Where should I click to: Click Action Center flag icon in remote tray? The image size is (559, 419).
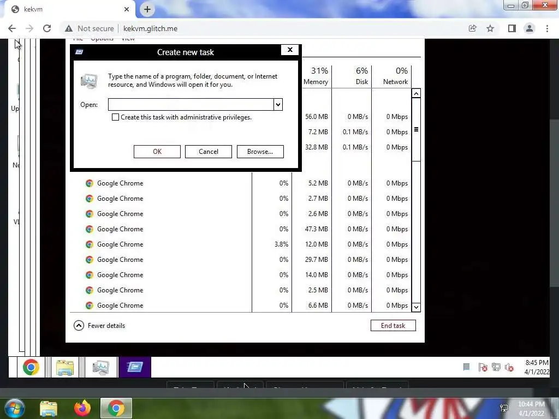[x=483, y=367]
